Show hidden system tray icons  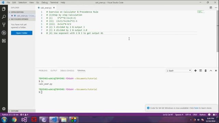pos(191,120)
